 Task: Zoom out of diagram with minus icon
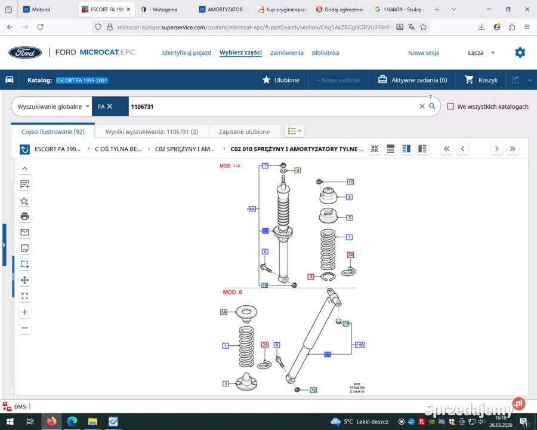coord(24,328)
